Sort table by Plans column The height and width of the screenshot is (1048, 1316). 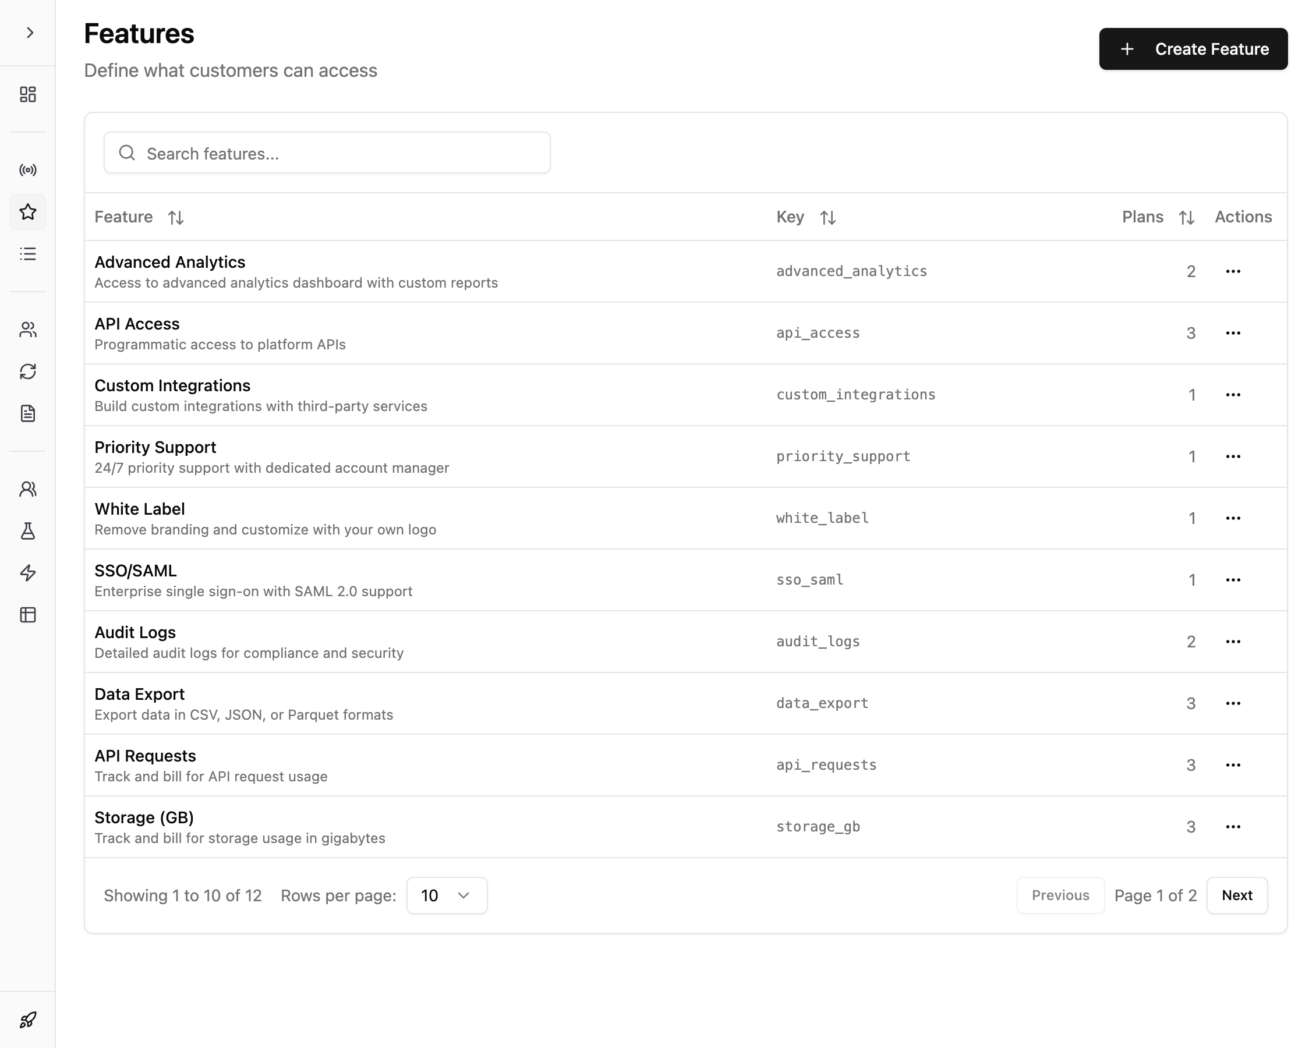(1186, 217)
